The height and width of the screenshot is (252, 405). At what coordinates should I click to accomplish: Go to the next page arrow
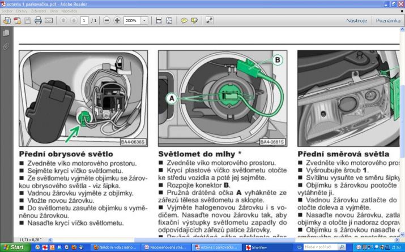pos(74,20)
